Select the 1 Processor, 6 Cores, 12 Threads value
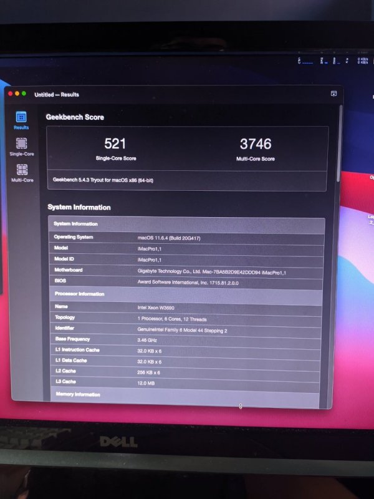Viewport: 374px width, 499px height. 172,319
